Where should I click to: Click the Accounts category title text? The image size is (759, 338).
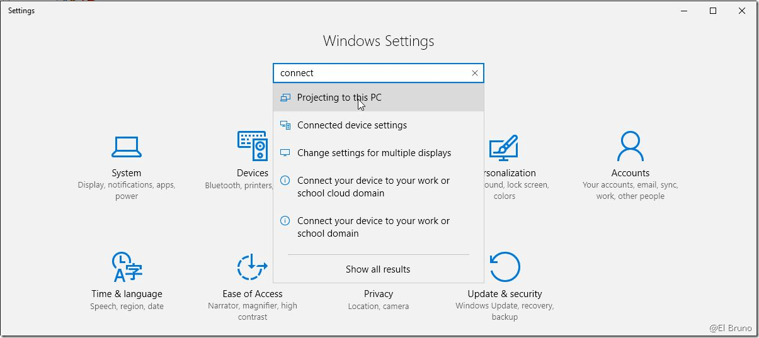pos(630,173)
